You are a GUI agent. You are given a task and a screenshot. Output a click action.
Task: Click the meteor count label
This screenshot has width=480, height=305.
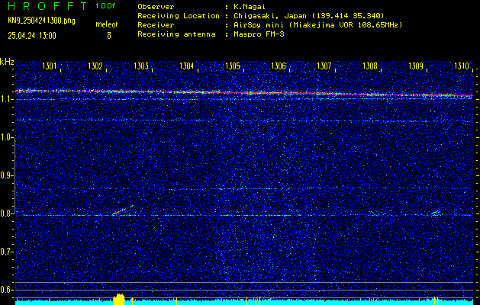107,24
